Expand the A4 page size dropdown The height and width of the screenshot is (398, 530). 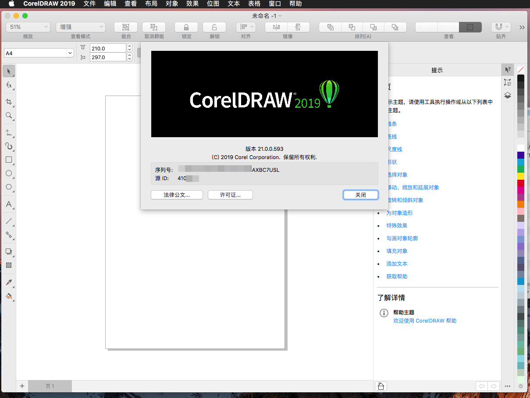coord(39,53)
